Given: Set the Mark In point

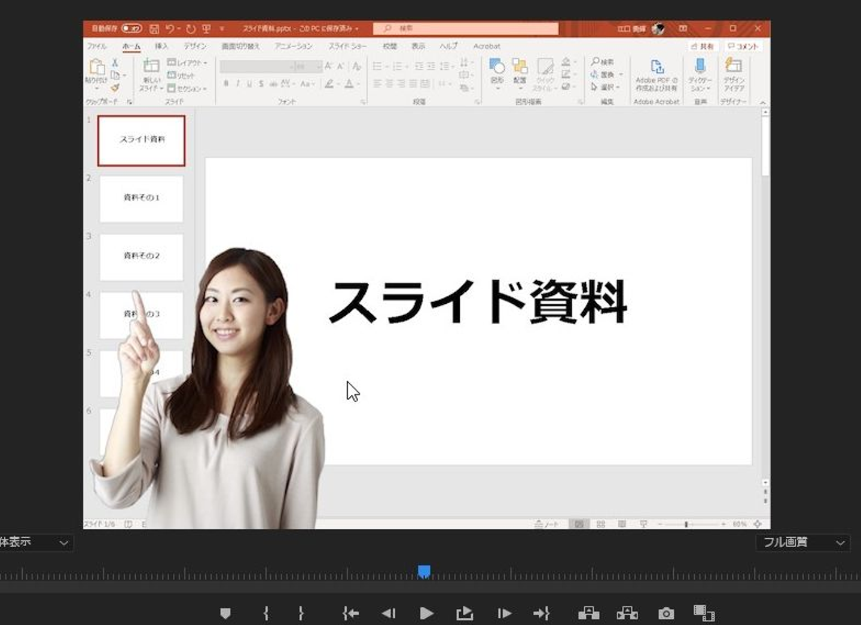Looking at the screenshot, I should coord(266,613).
